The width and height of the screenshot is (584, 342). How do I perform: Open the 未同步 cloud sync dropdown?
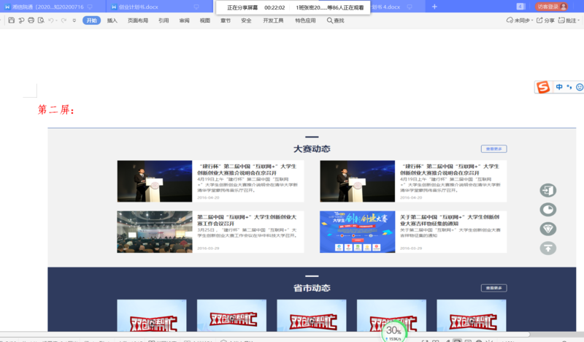point(520,20)
